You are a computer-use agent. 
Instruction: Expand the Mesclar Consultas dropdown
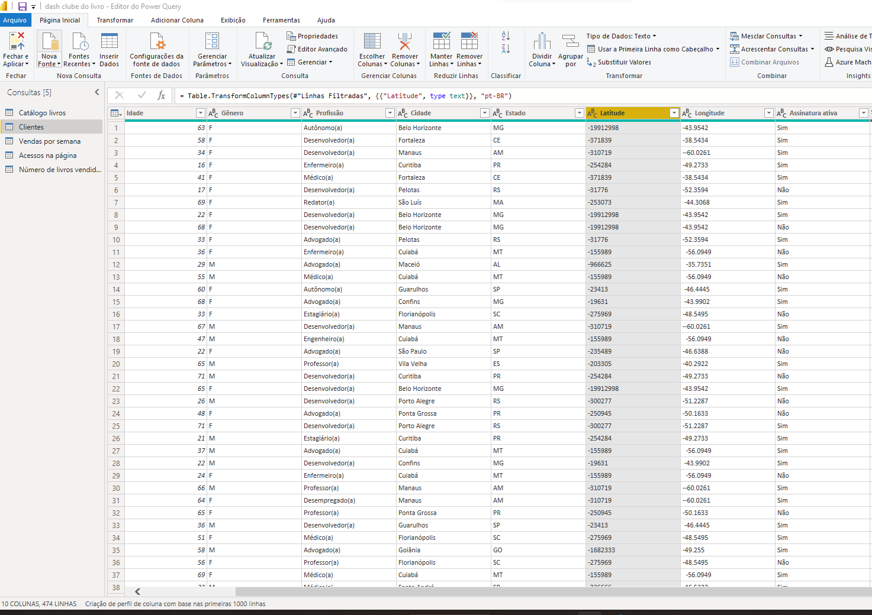800,36
